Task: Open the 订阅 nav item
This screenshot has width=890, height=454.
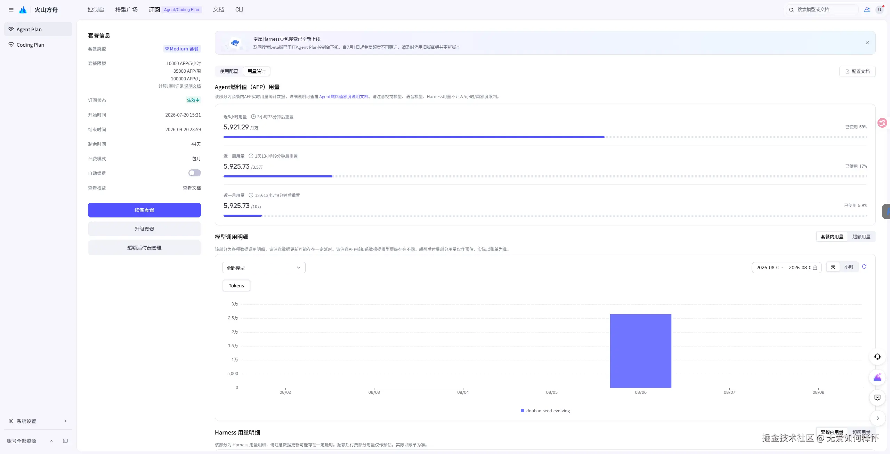Action: 154,10
